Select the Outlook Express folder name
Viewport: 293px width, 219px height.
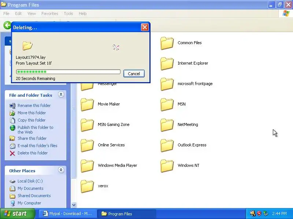tap(192, 145)
